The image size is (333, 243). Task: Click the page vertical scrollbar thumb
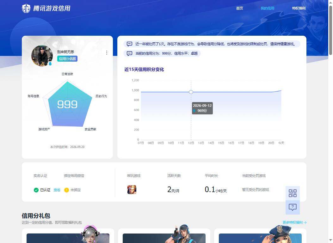pyautogui.click(x=330, y=30)
